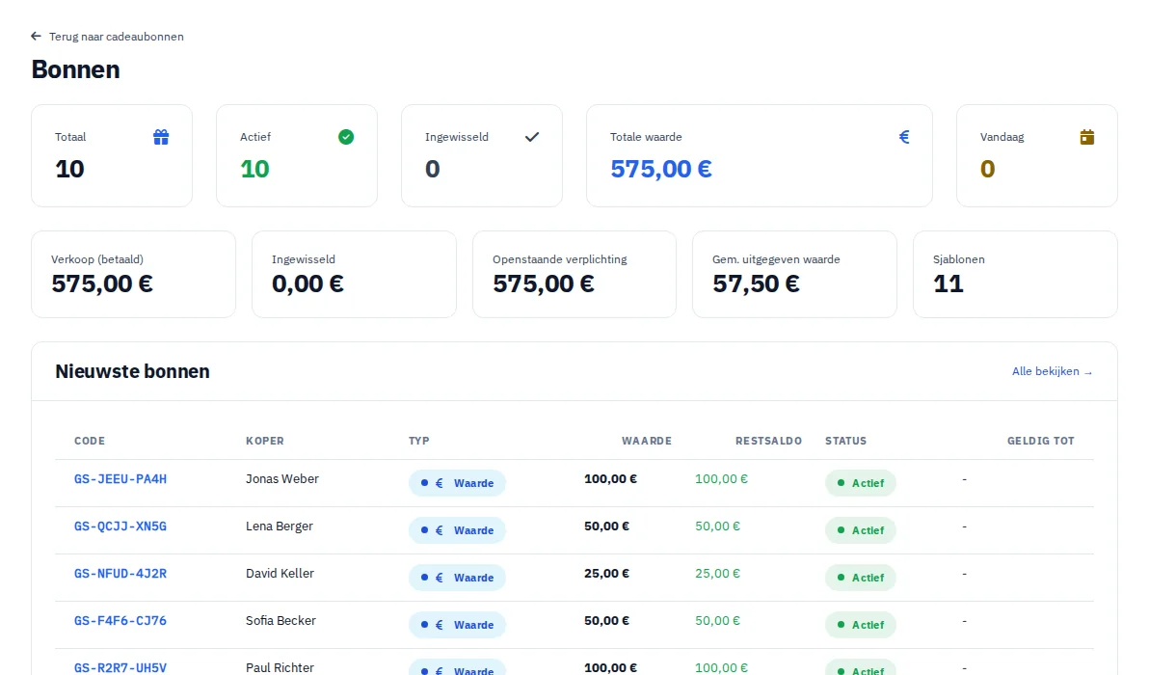The width and height of the screenshot is (1149, 675).
Task: Click the Actief status badge for David Keller
Action: click(860, 578)
